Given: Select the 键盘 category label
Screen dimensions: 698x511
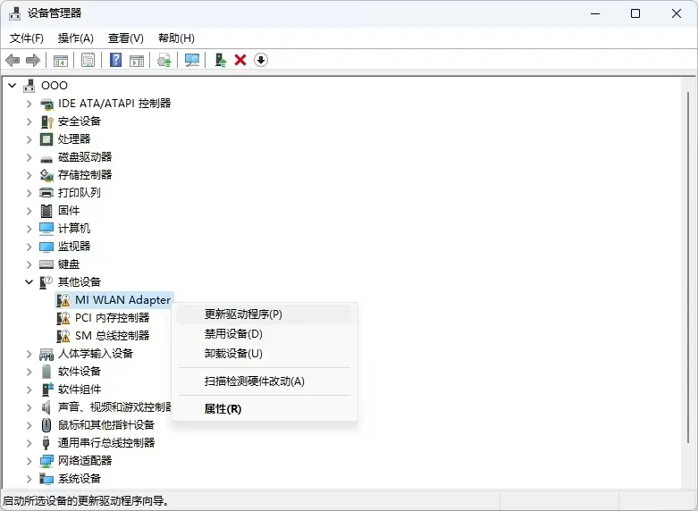Looking at the screenshot, I should click(69, 264).
